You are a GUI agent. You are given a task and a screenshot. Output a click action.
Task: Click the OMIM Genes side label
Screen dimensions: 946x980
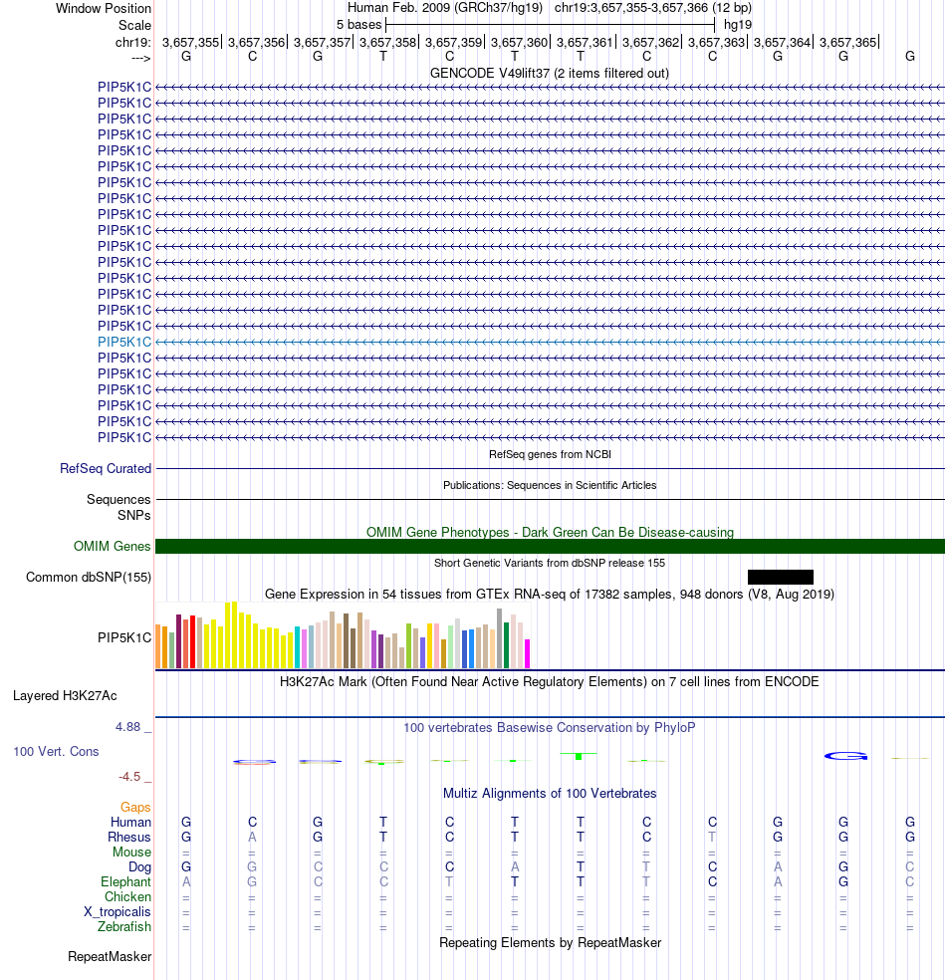[x=112, y=546]
